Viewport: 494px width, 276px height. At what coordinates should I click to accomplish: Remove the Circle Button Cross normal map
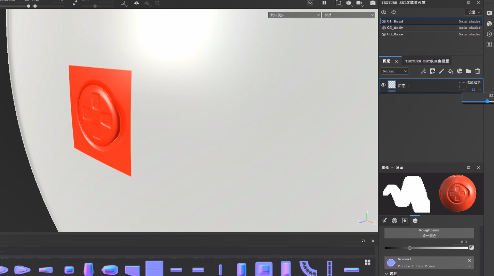click(470, 260)
